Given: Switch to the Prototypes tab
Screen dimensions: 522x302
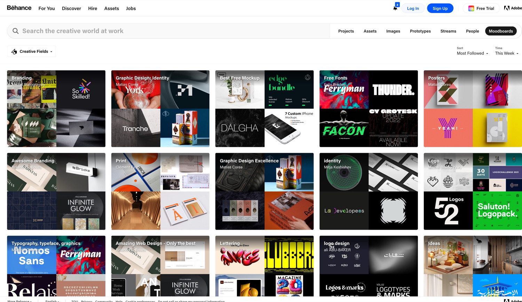Looking at the screenshot, I should [420, 31].
